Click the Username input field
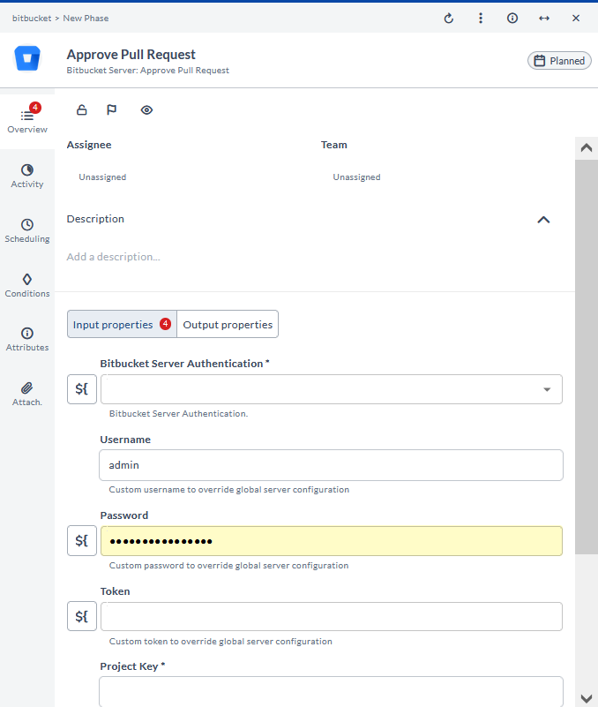This screenshot has width=598, height=707. (331, 465)
